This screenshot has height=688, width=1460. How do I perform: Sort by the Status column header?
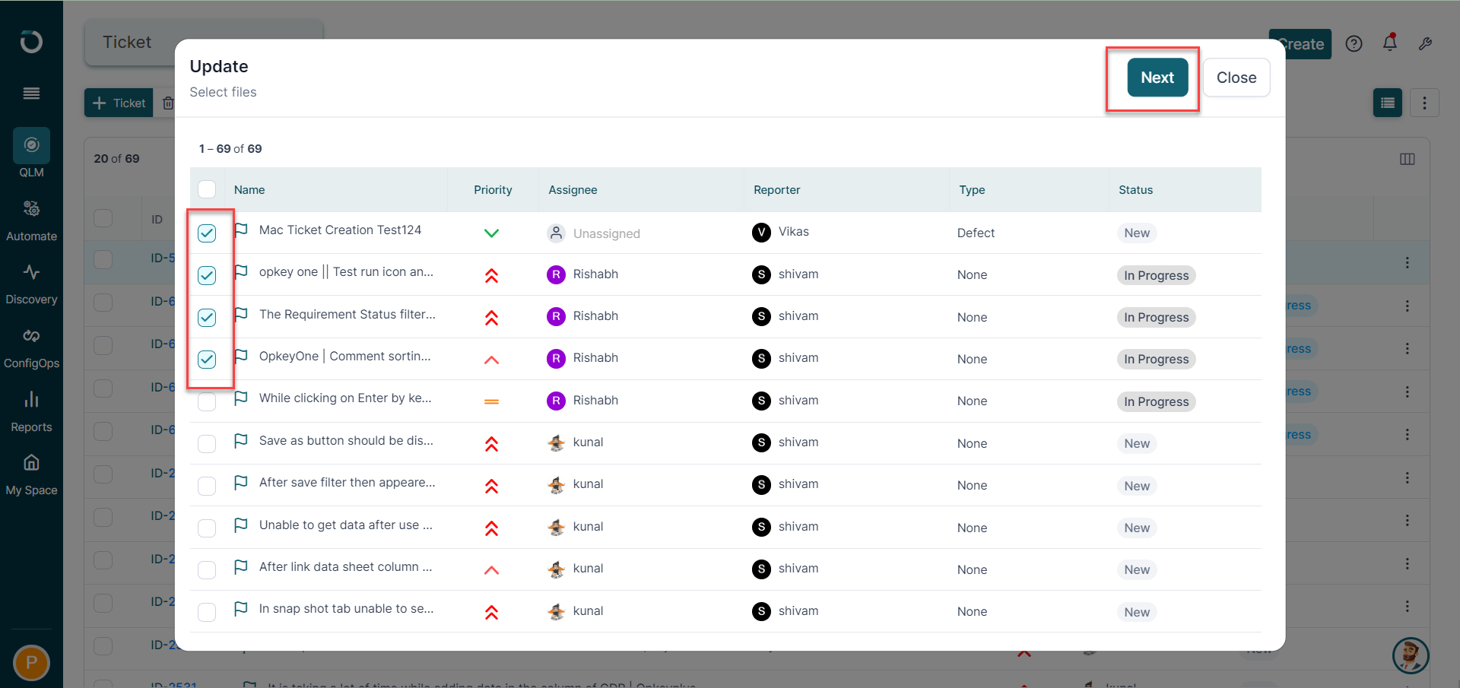click(x=1135, y=190)
